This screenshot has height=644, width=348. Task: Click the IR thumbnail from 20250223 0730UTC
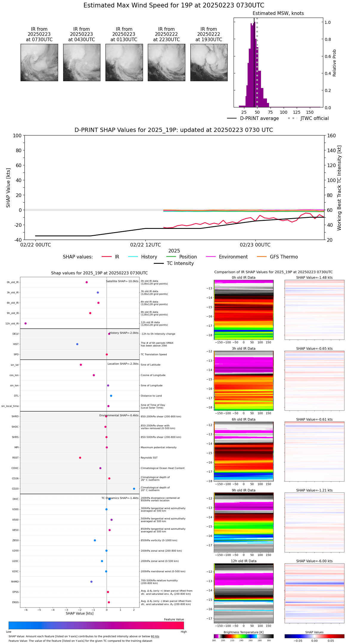click(x=39, y=62)
